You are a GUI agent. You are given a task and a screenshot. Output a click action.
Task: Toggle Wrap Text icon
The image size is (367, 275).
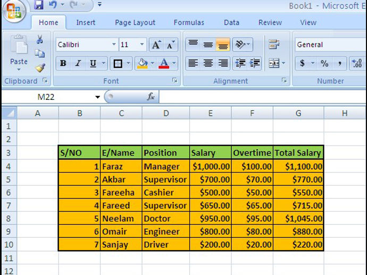274,45
